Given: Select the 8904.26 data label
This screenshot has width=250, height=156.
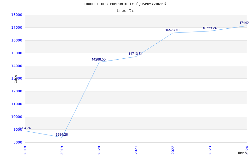Looking at the screenshot, I should click(25, 128).
